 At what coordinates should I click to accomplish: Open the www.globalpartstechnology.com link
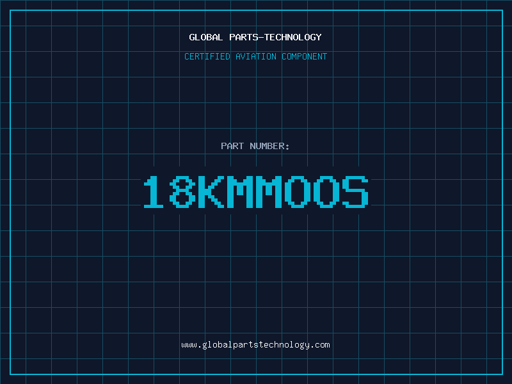(255, 345)
